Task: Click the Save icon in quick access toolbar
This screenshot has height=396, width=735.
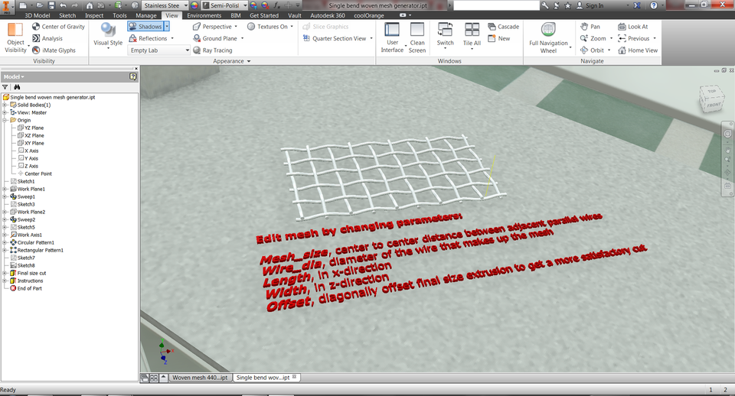Action: pyautogui.click(x=51, y=5)
